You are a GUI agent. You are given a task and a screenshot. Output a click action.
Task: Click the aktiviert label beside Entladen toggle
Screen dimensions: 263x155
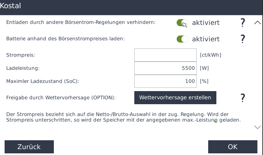tap(206, 23)
